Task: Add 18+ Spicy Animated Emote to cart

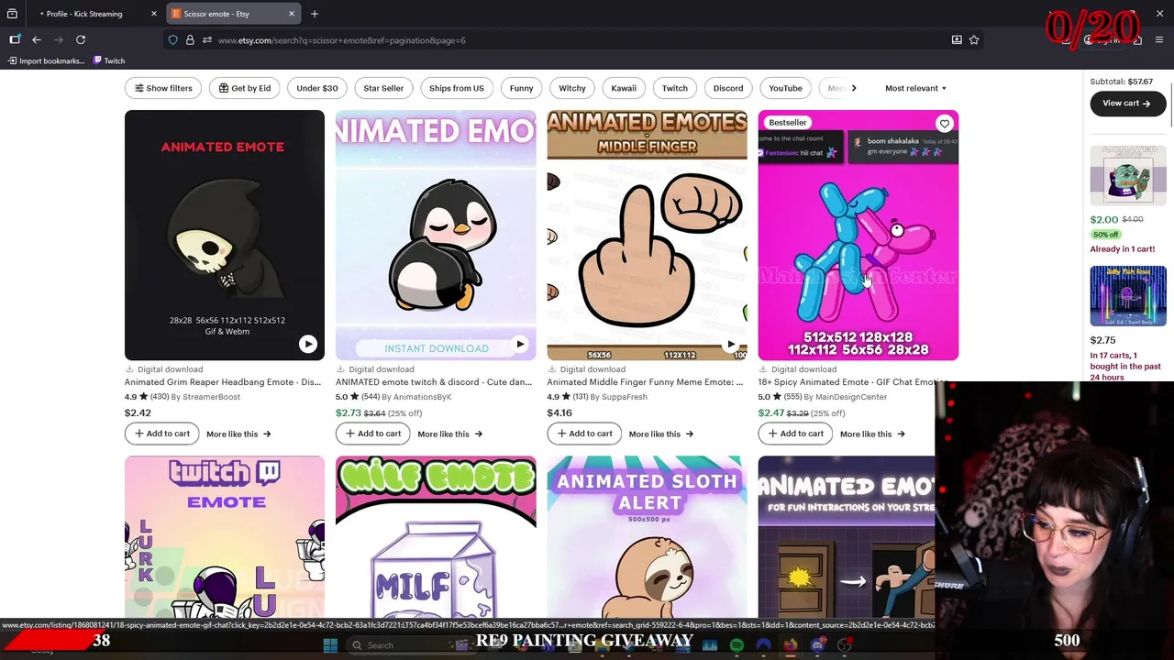Action: tap(795, 434)
